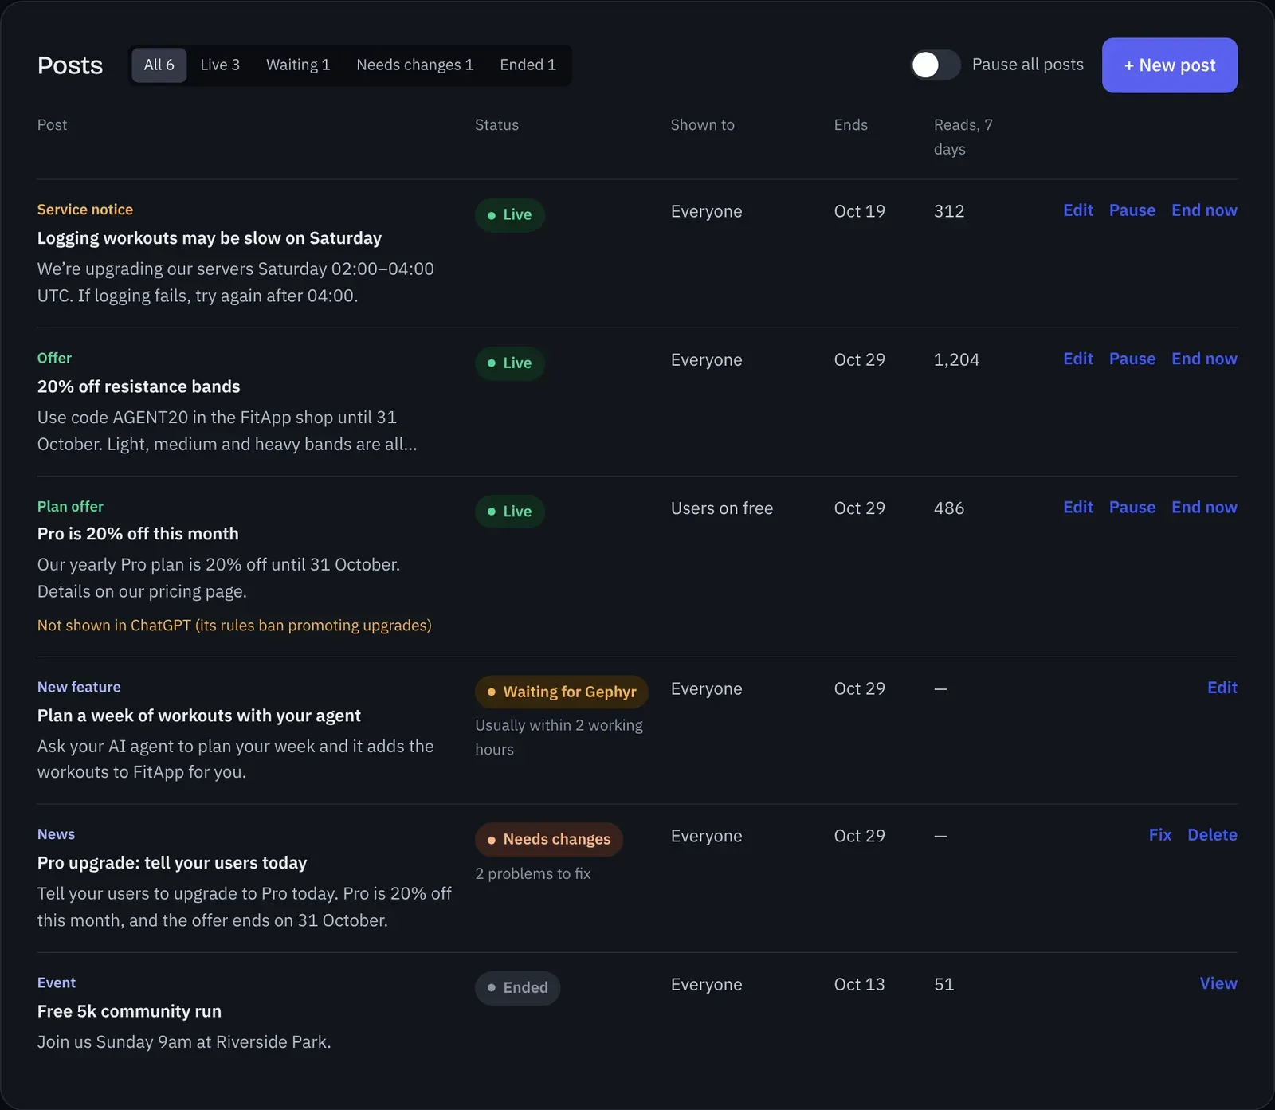Click the '2 problems to fix' text

point(533,873)
